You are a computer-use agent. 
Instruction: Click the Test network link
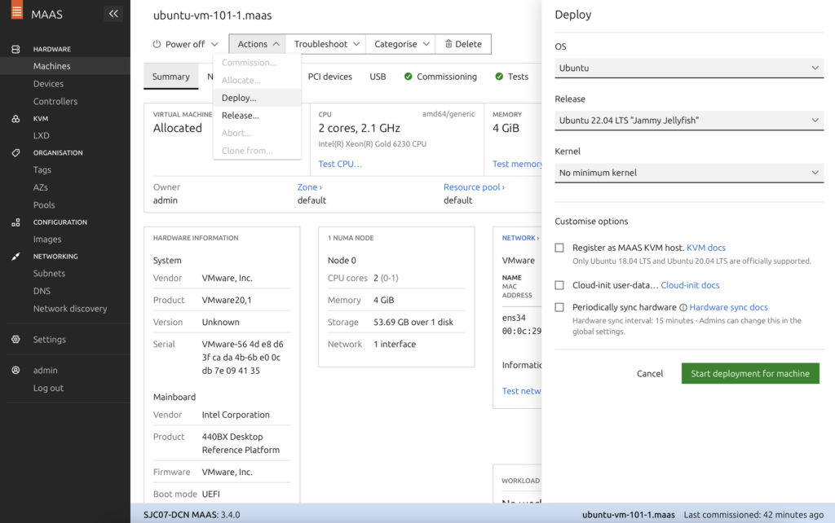tap(521, 391)
